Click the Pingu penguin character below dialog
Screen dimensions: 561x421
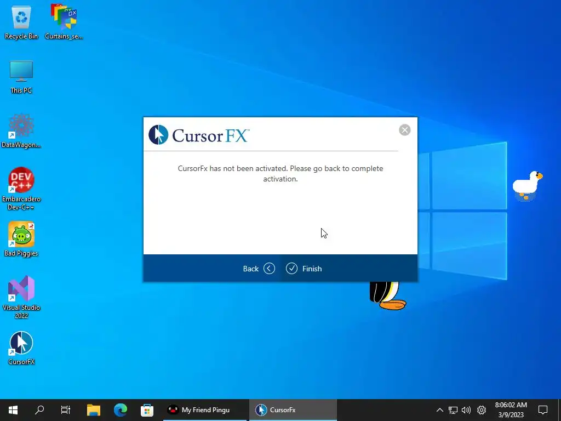click(x=388, y=295)
